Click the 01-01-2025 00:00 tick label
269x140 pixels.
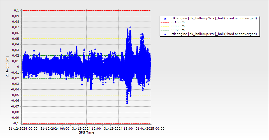[150, 129]
